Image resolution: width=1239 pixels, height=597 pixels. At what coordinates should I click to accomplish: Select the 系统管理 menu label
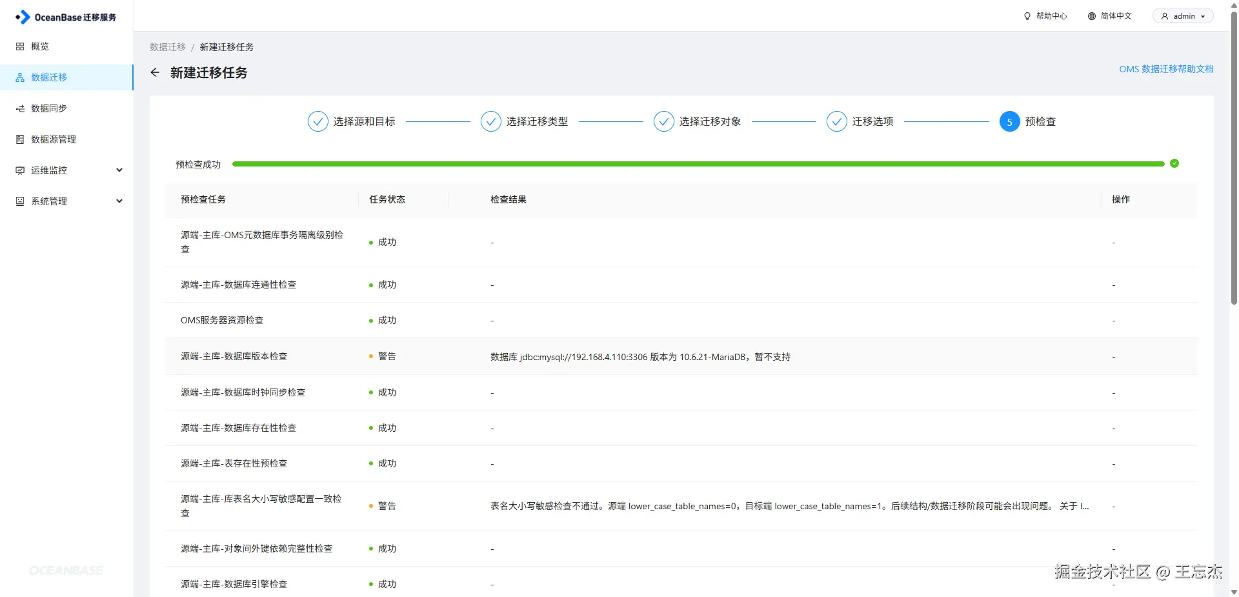(x=49, y=201)
